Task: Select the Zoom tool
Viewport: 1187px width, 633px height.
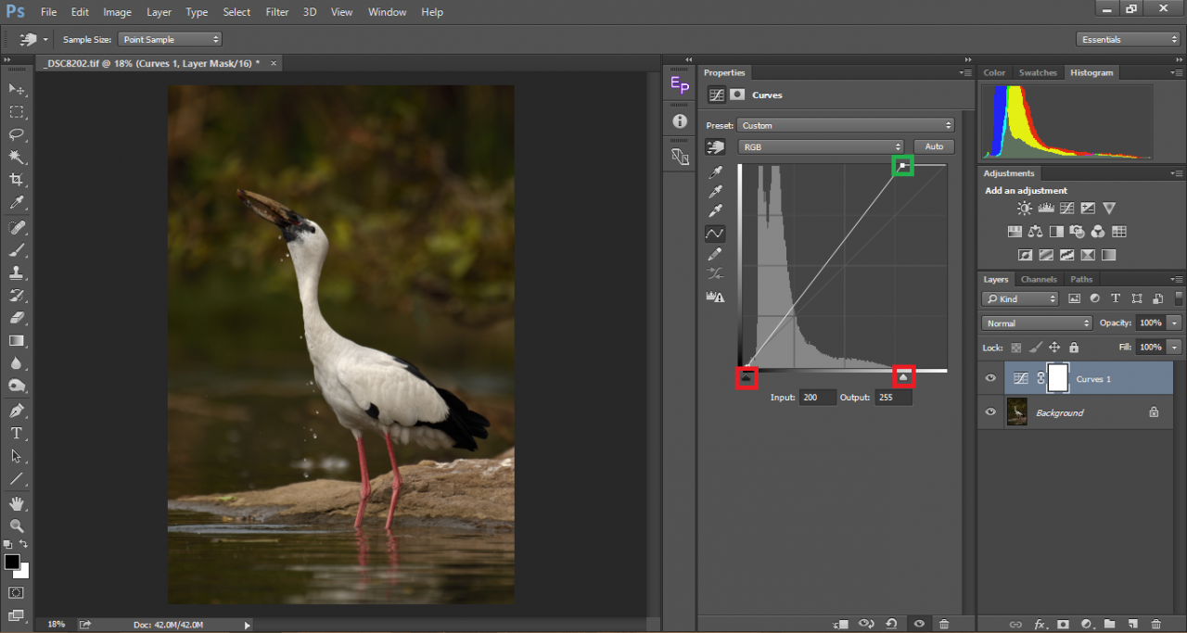Action: point(17,525)
